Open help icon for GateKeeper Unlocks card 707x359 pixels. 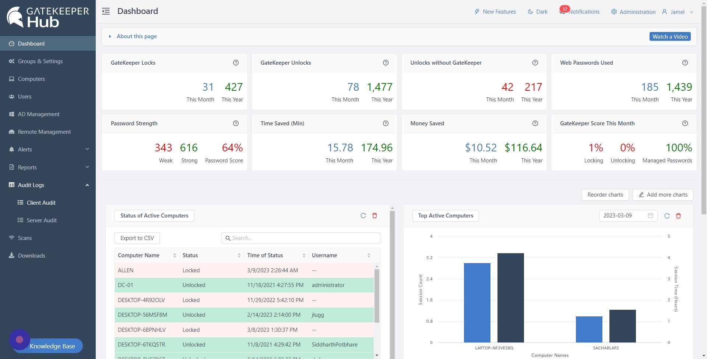pos(386,63)
